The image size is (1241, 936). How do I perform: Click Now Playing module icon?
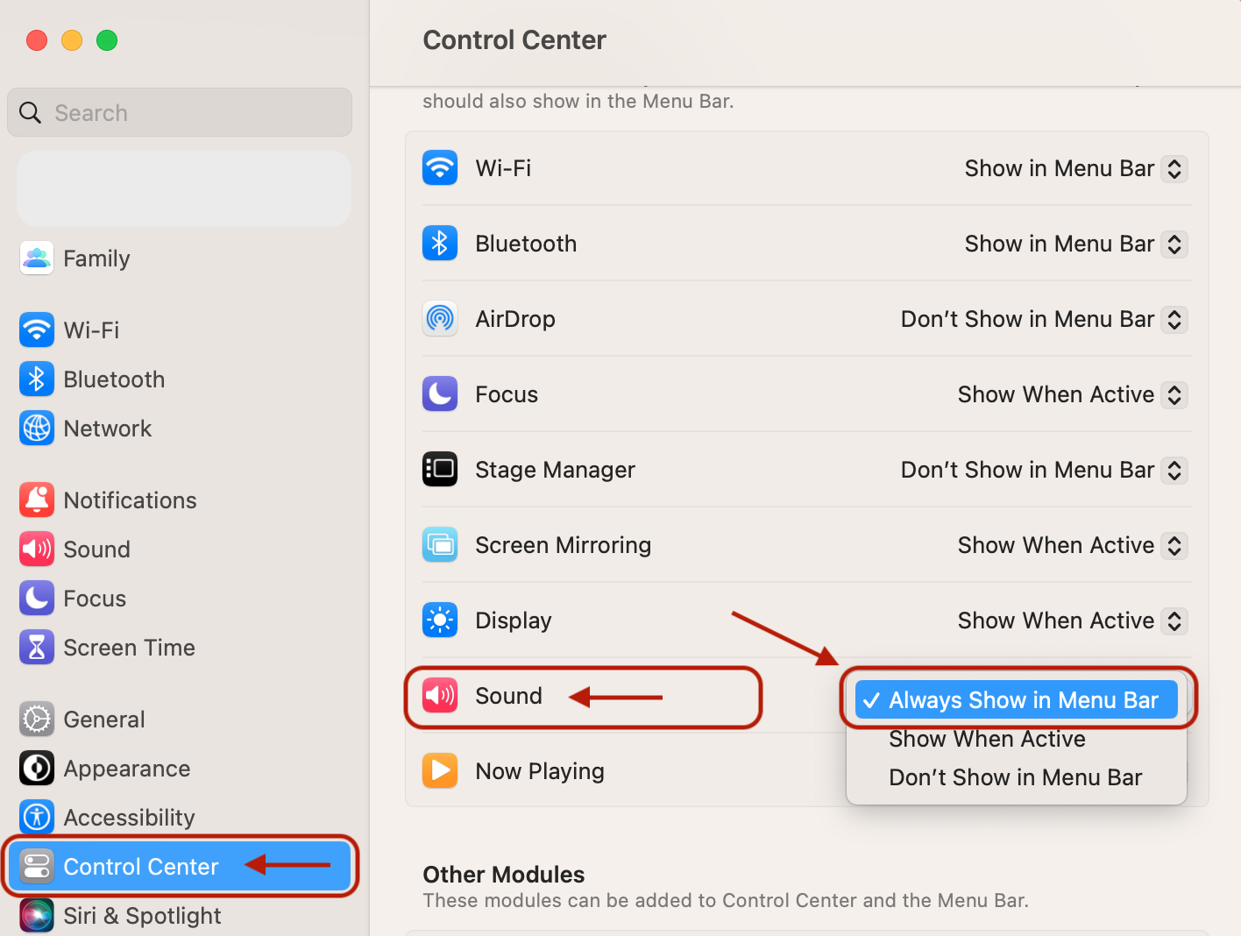440,771
